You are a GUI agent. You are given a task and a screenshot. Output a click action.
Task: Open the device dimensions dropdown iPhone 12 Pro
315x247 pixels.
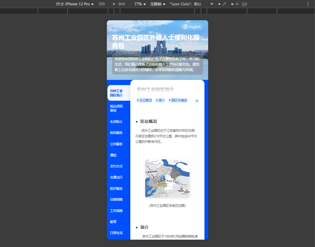(75, 4)
